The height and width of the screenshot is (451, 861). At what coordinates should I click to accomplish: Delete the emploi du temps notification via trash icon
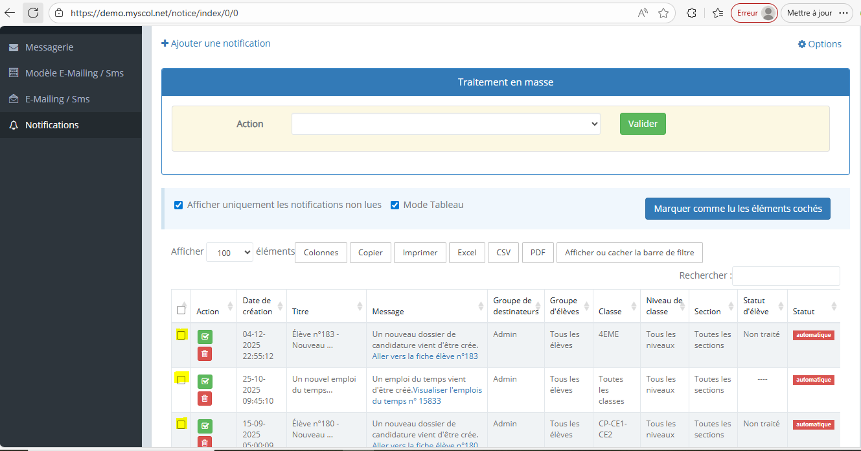(x=205, y=398)
